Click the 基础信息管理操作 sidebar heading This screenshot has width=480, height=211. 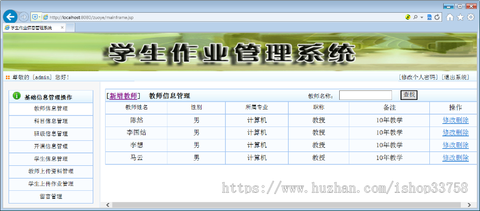49,97
